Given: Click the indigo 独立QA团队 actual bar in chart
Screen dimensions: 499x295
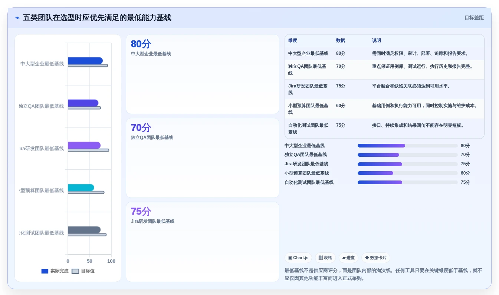Looking at the screenshot, I should pos(83,103).
